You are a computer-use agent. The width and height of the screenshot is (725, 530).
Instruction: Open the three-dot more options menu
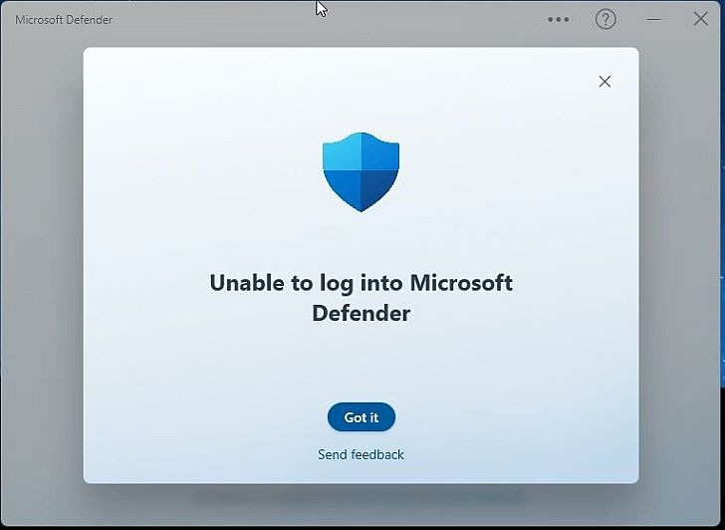[558, 19]
